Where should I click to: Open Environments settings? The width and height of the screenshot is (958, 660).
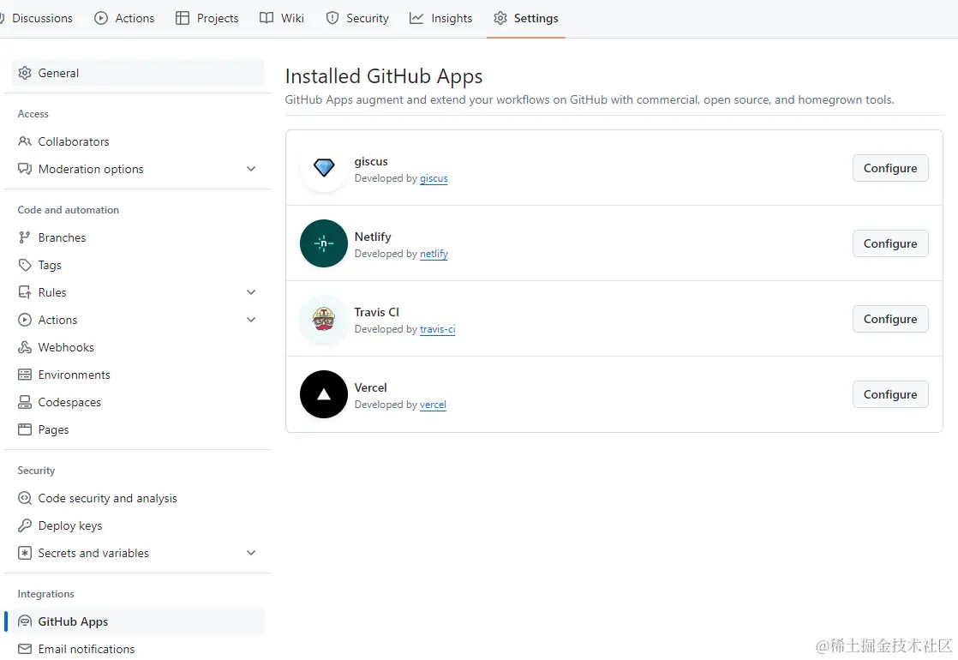pos(138,375)
